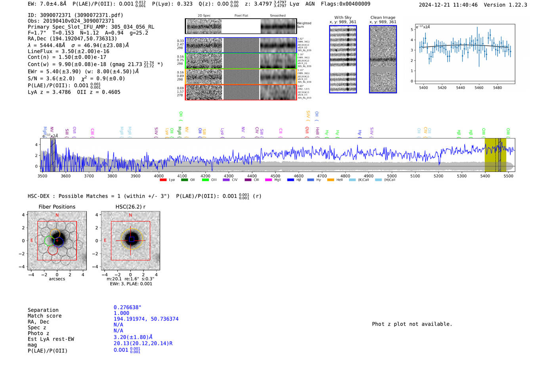This screenshot has height=378, width=555.
Task: Click the dark green OII legend swatch
Action: [184, 180]
